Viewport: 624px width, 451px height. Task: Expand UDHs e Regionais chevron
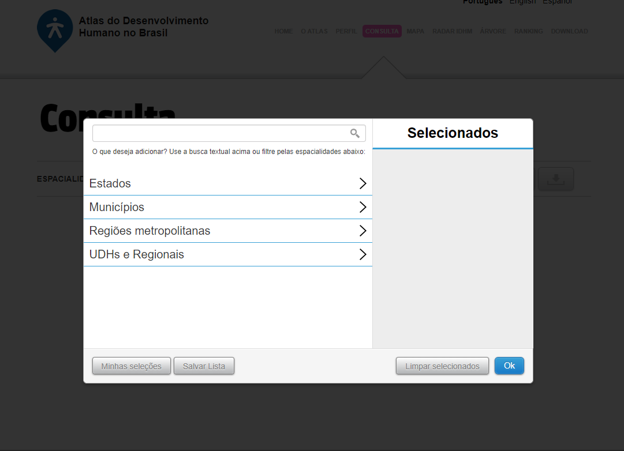[363, 254]
